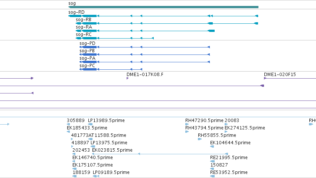Click EST AT11588.5prime label
Image resolution: width=316 pixels, height=178 pixels.
pyautogui.click(x=107, y=135)
